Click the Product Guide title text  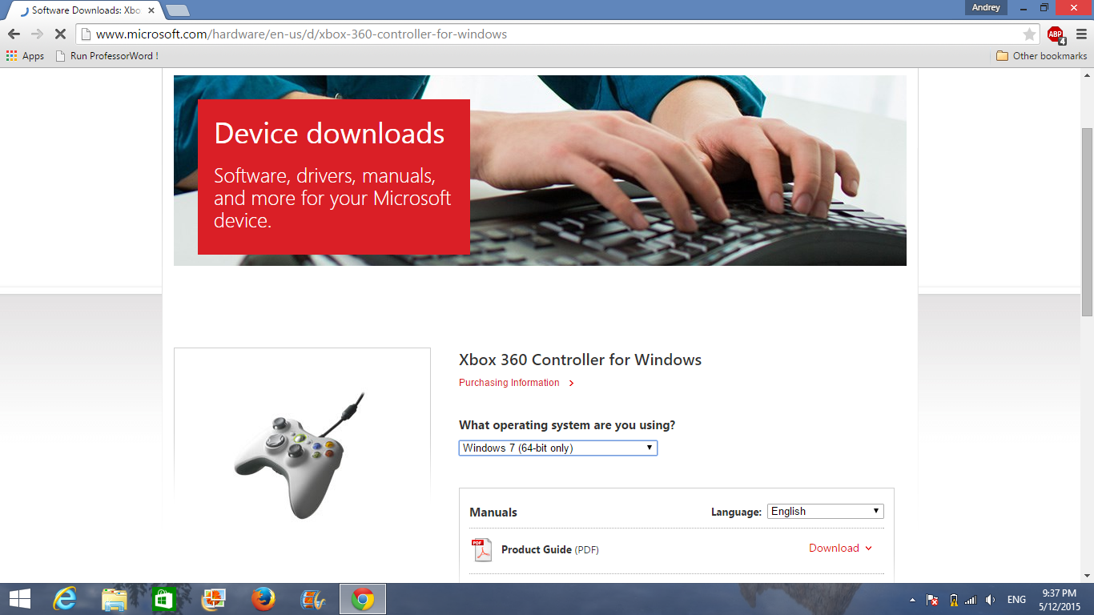[537, 549]
